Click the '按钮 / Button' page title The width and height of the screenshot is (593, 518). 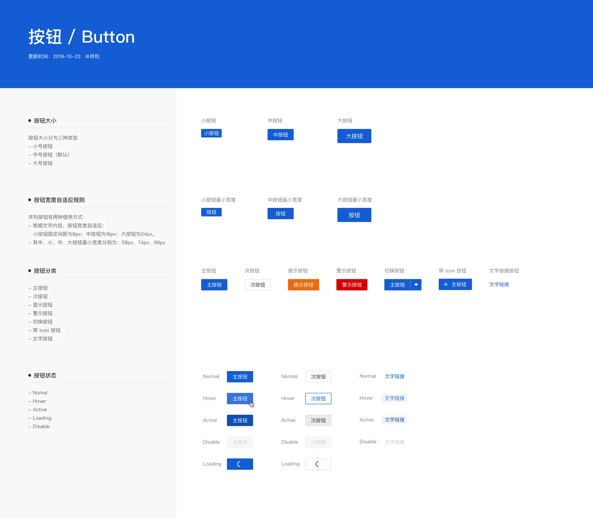pos(82,37)
